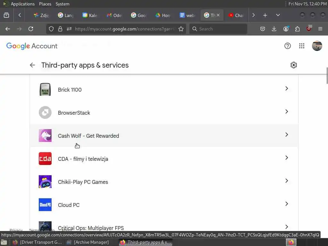The width and height of the screenshot is (328, 246).
Task: Open Chikii-Play PC Games entry
Action: tap(164, 182)
